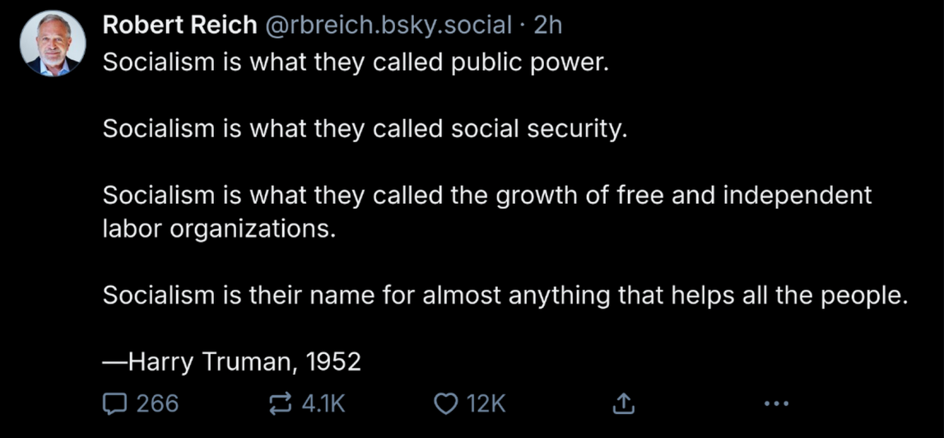This screenshot has height=438, width=944.
Task: Click the reply speech bubble icon
Action: click(115, 403)
